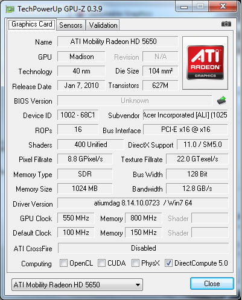
Task: Click the Transistors value 627M
Action: pyautogui.click(x=161, y=86)
